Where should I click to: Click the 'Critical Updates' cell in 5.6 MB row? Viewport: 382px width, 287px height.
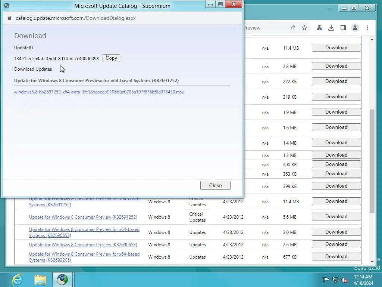coord(197,217)
